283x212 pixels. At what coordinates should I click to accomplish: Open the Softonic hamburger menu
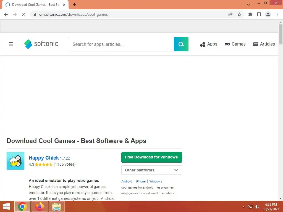[11, 44]
